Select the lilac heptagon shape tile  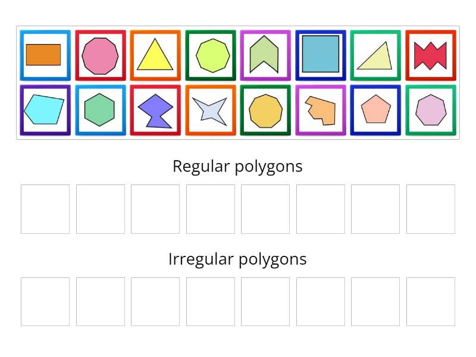(x=430, y=110)
